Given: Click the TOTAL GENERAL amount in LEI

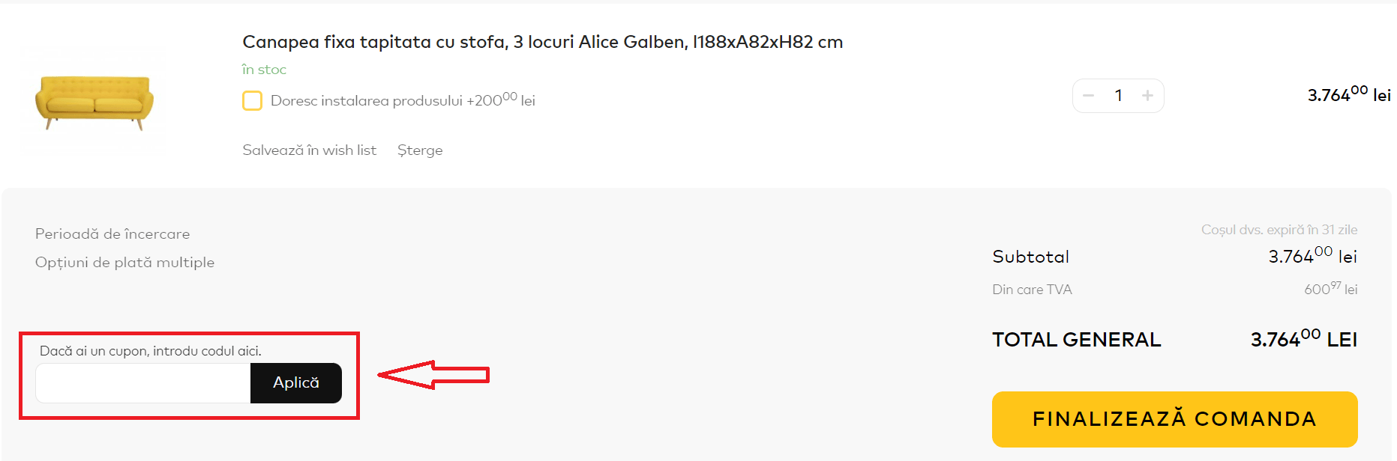Looking at the screenshot, I should (x=1303, y=340).
